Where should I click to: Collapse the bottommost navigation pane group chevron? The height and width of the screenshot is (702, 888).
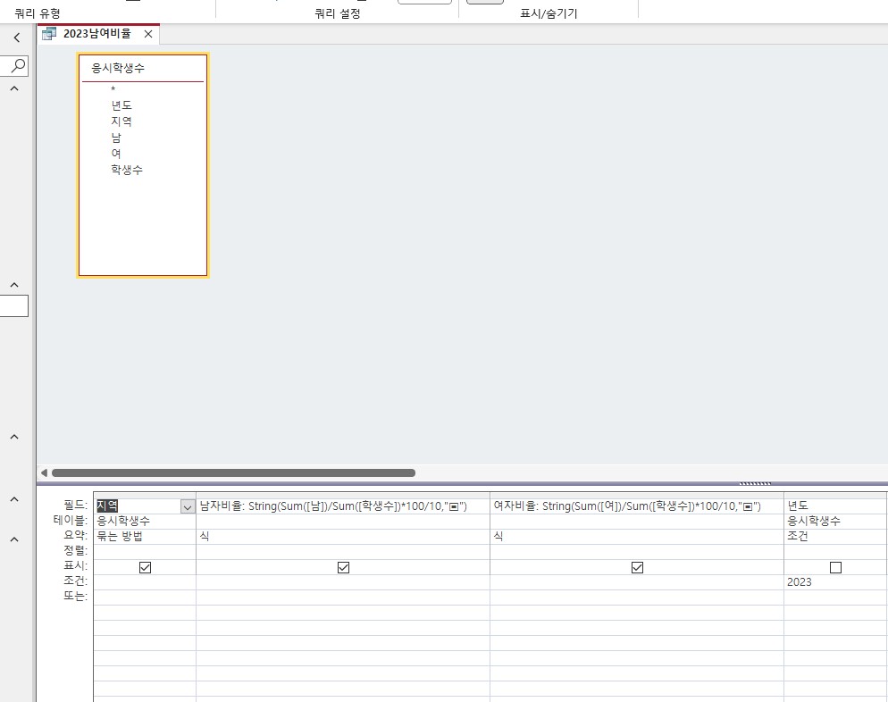point(14,539)
